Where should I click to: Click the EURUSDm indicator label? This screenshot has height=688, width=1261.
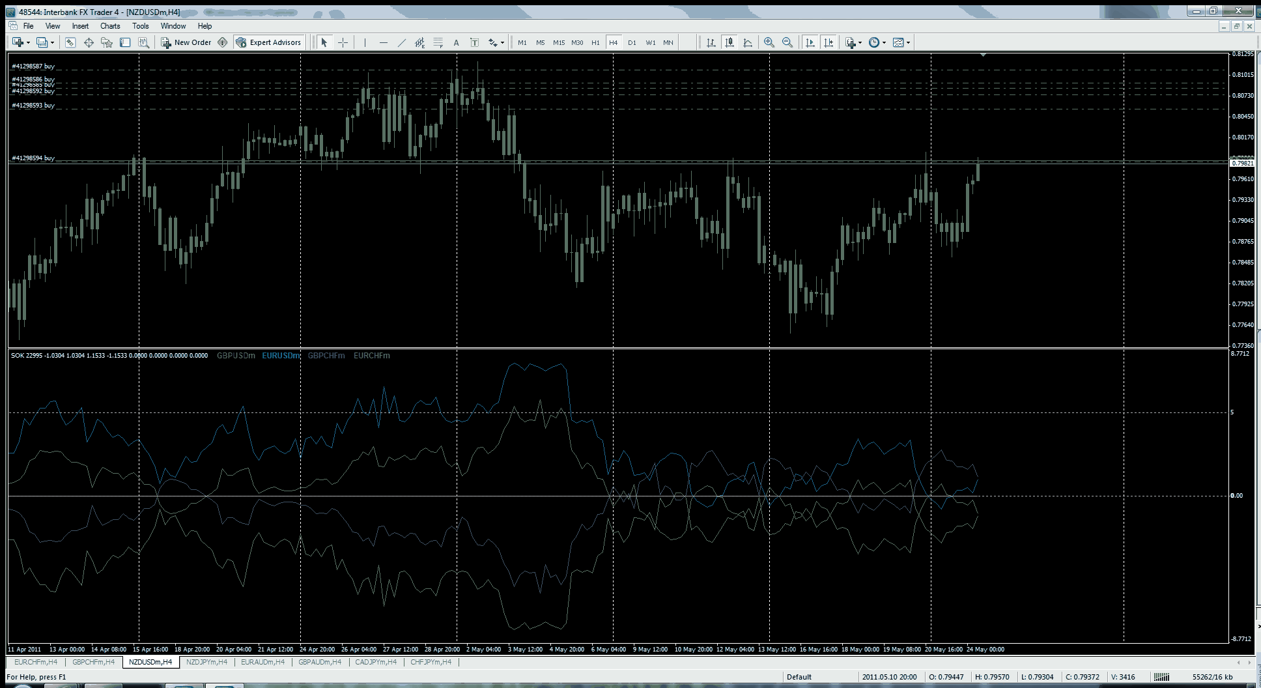pos(281,356)
